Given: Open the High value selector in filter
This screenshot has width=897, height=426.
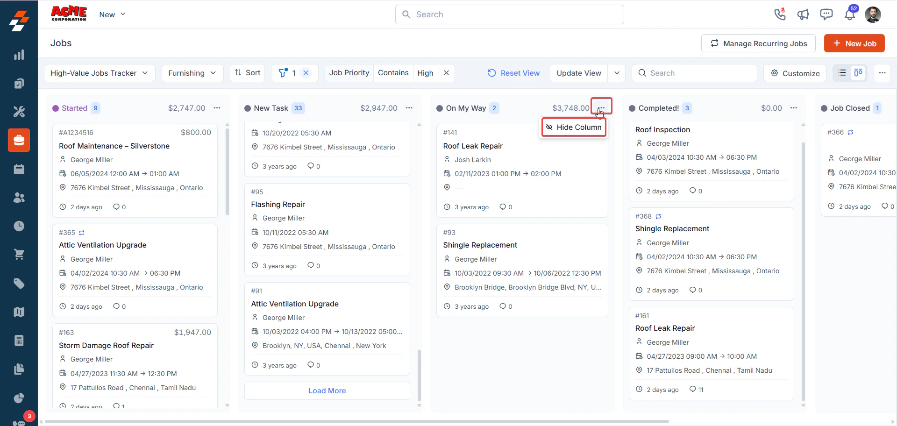Looking at the screenshot, I should click(x=425, y=73).
